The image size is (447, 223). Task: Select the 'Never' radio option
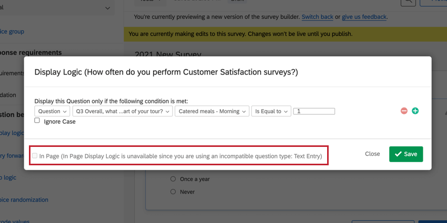pyautogui.click(x=174, y=192)
